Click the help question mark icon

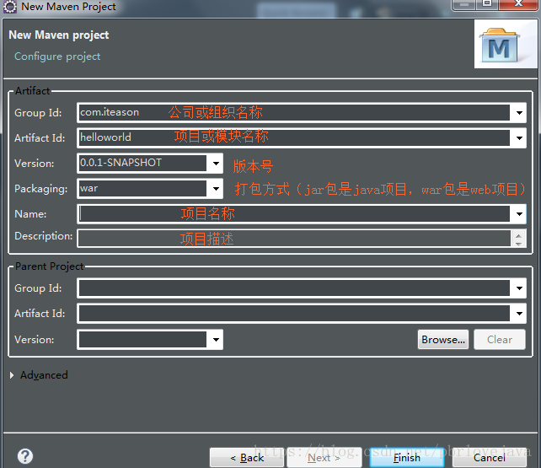(x=25, y=456)
